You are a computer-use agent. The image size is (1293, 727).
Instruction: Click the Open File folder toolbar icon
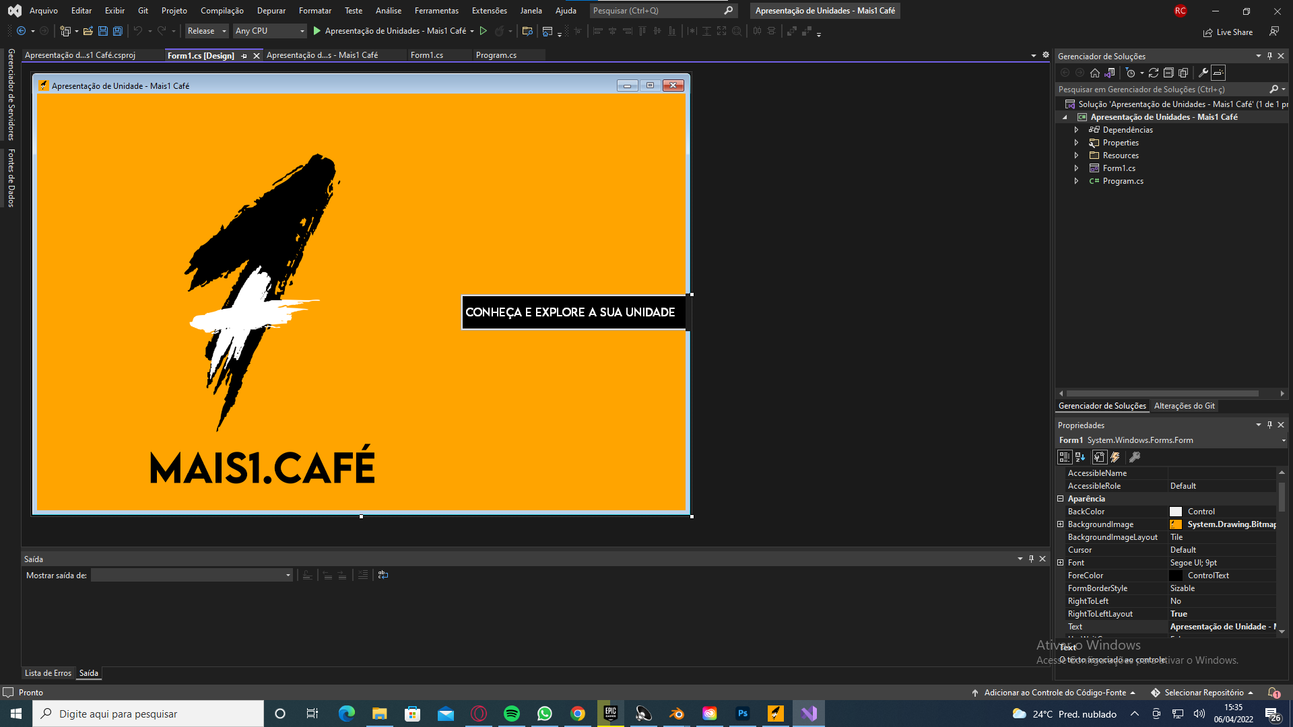[x=88, y=31]
